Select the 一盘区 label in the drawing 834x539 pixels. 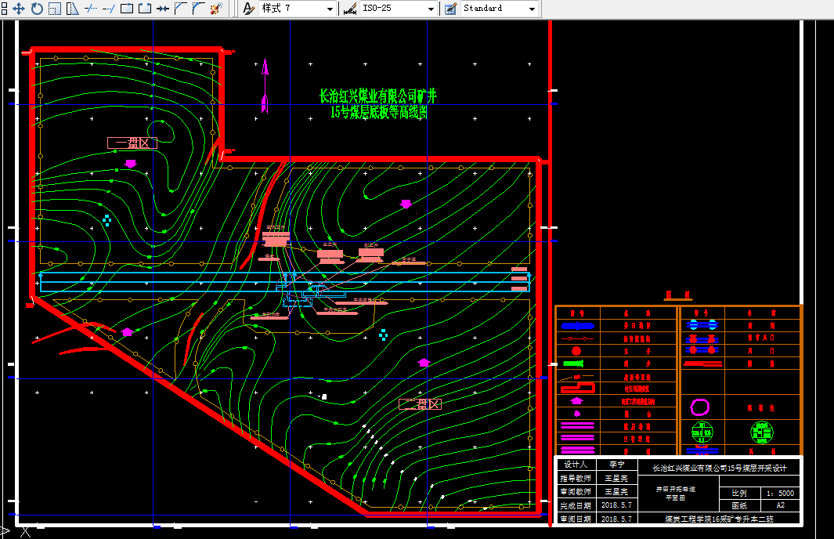coord(132,143)
